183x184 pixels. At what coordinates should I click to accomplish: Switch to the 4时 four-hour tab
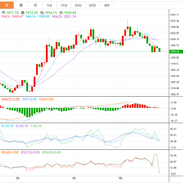click(x=107, y=5)
